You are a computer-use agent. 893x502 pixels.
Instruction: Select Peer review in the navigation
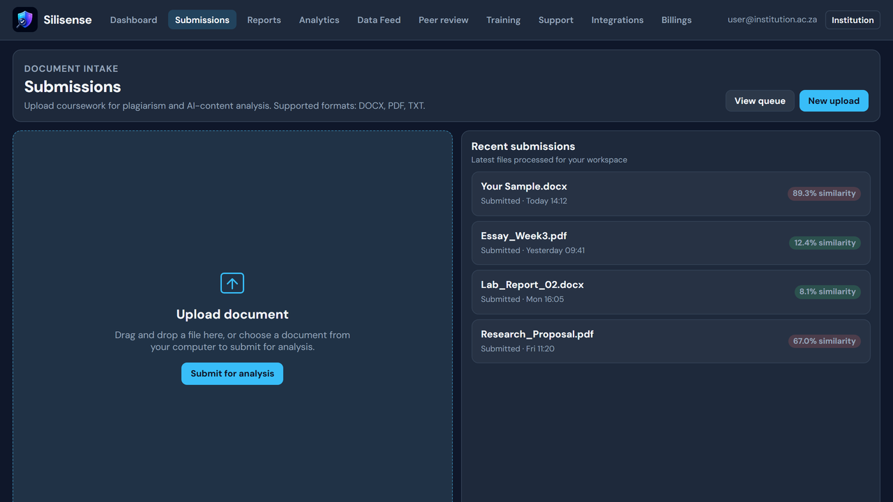pyautogui.click(x=444, y=20)
